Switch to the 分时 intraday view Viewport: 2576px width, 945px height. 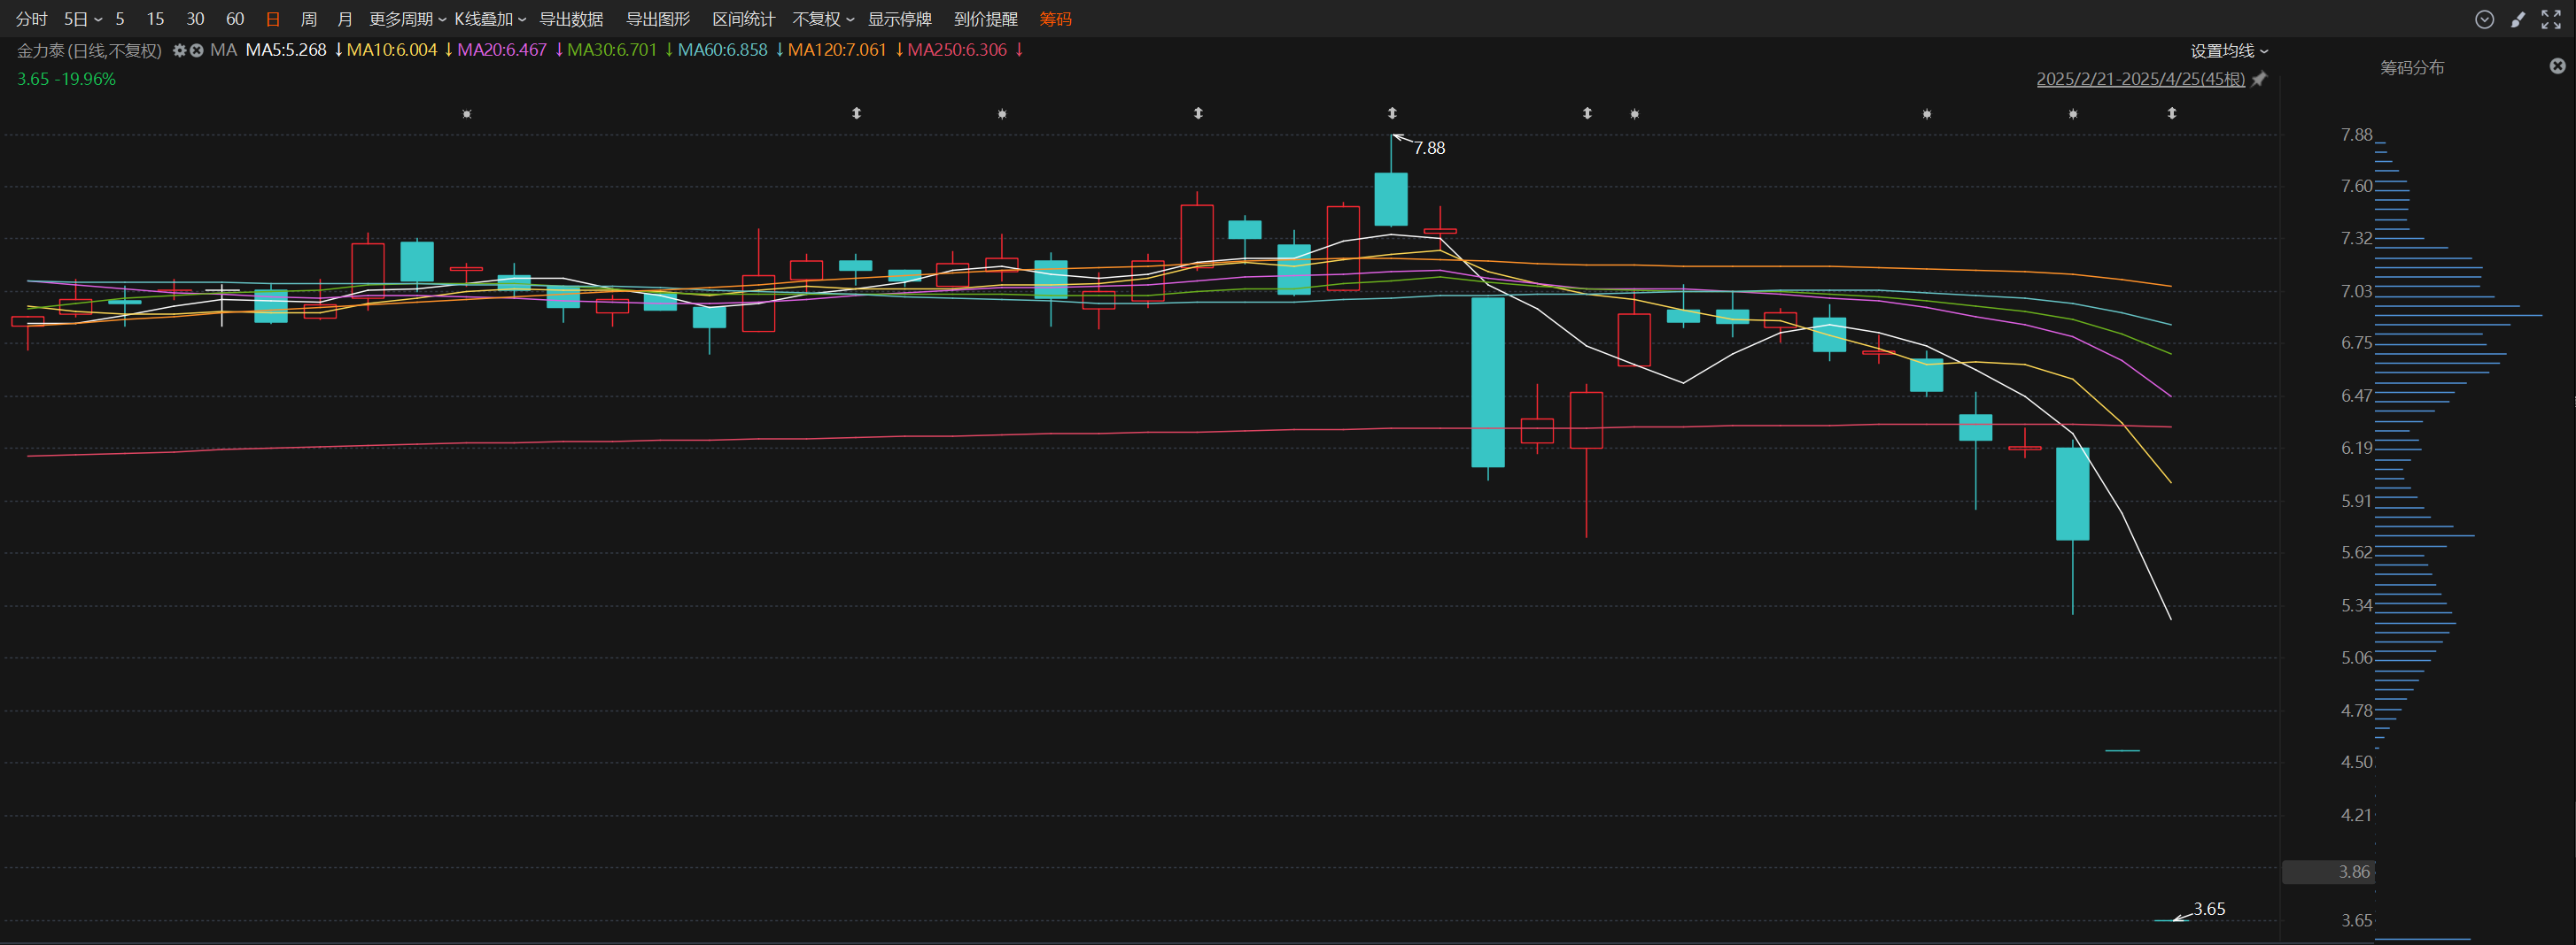tap(31, 19)
